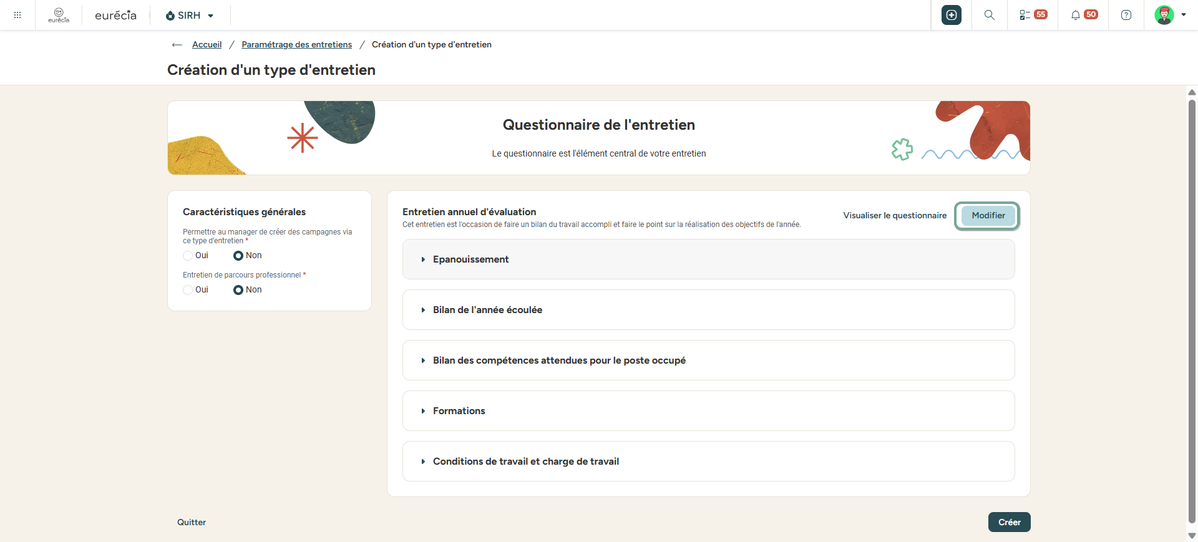Open the tasks list icon with badge 55

pyautogui.click(x=1033, y=15)
